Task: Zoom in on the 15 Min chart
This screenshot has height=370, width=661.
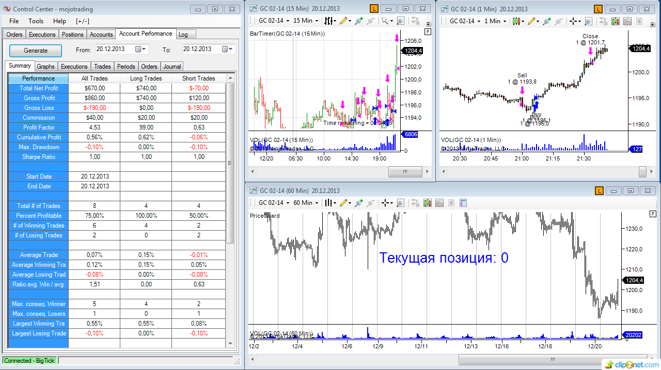Action: (x=358, y=21)
